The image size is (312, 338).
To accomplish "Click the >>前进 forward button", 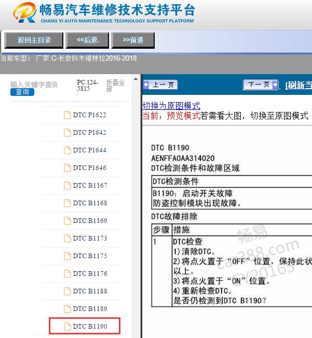I will 133,40.
